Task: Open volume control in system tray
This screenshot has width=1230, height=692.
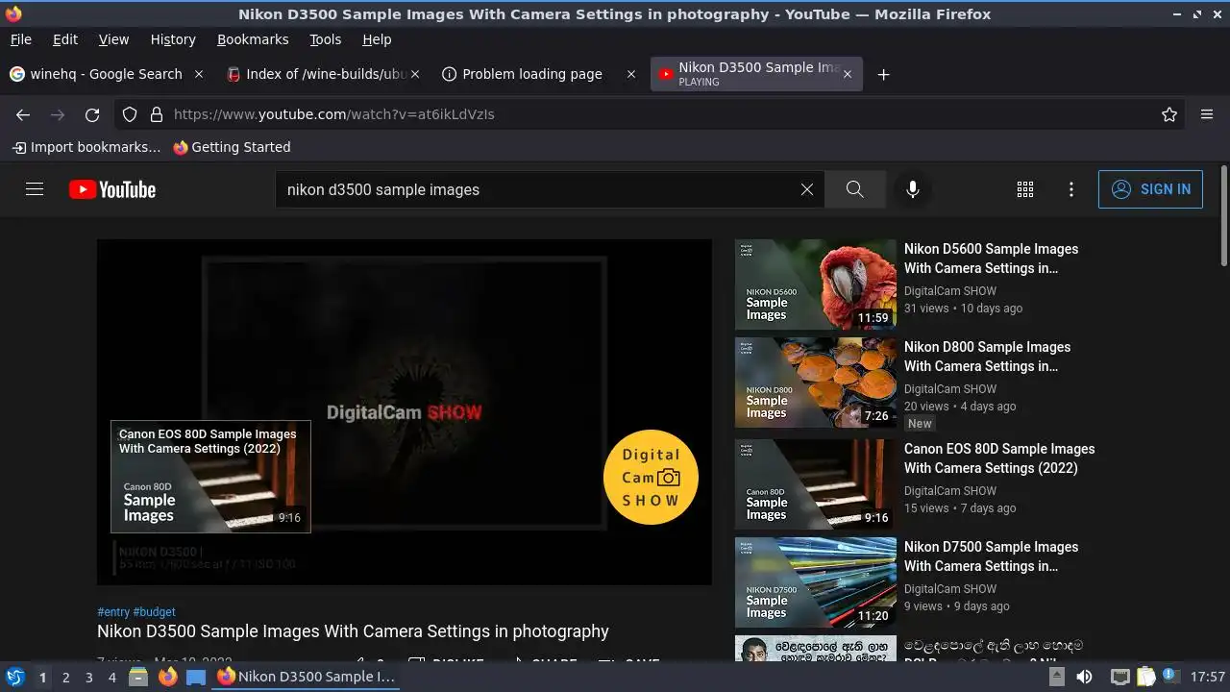Action: point(1084,677)
